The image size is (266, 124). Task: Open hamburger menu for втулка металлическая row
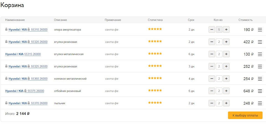coord(260,54)
